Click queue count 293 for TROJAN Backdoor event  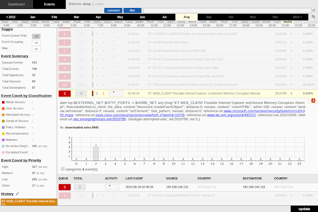coord(65,85)
